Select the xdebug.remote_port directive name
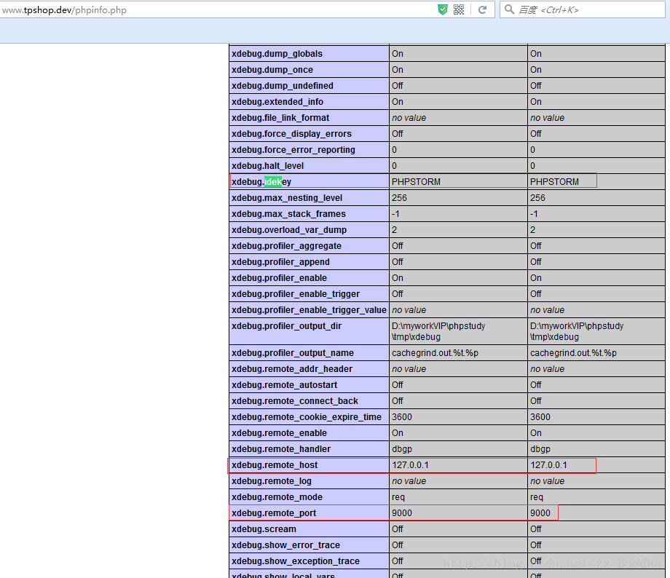Image resolution: width=670 pixels, height=578 pixels. (x=274, y=513)
